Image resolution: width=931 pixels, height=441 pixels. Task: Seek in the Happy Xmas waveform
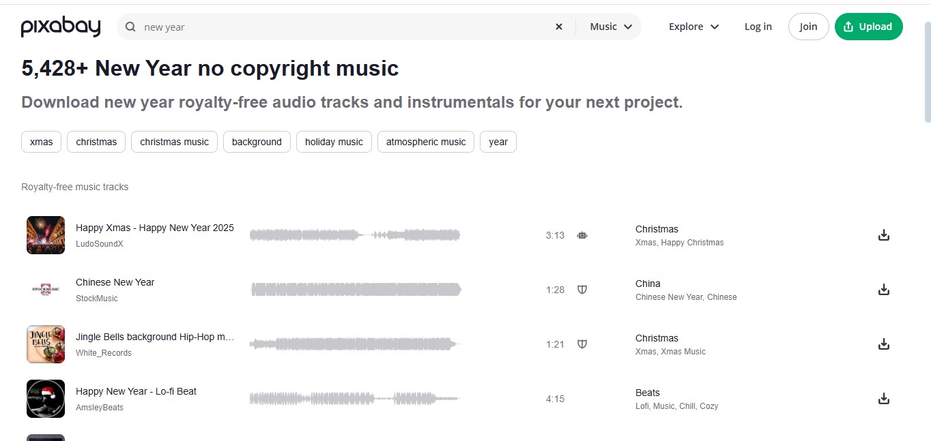point(355,235)
